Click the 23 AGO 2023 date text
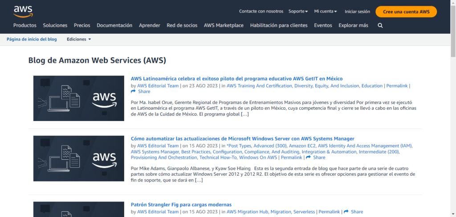The width and height of the screenshot is (456, 217). (203, 86)
